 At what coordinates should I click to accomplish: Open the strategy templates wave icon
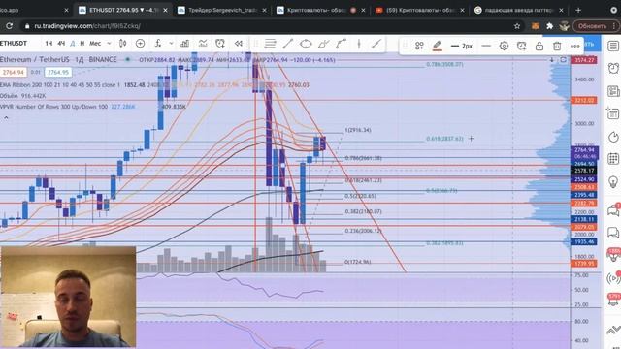coord(203,43)
